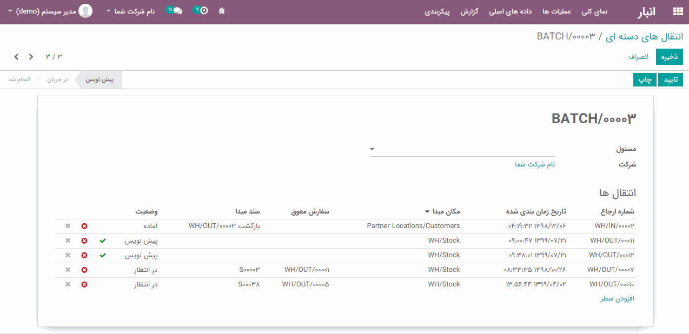This screenshot has height=334, width=689.
Task: Sort by شماره ارجاع column header
Action: click(618, 211)
